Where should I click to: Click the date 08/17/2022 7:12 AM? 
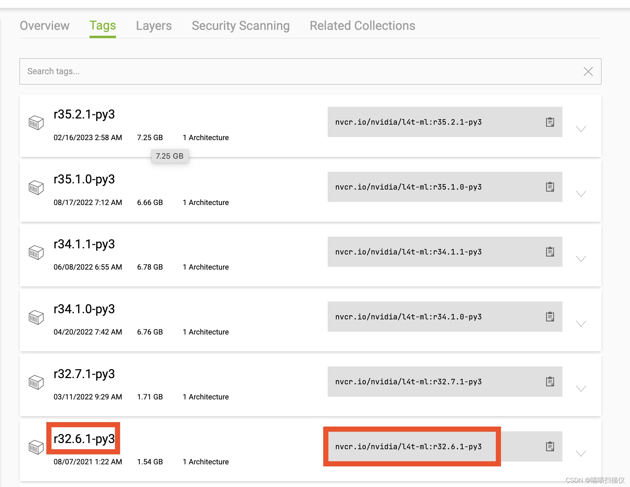(x=88, y=202)
